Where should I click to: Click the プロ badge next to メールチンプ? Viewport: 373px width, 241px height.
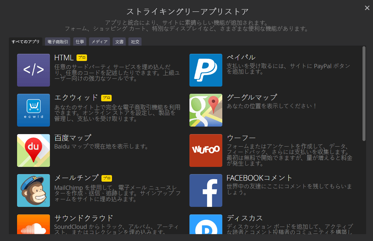point(107,178)
